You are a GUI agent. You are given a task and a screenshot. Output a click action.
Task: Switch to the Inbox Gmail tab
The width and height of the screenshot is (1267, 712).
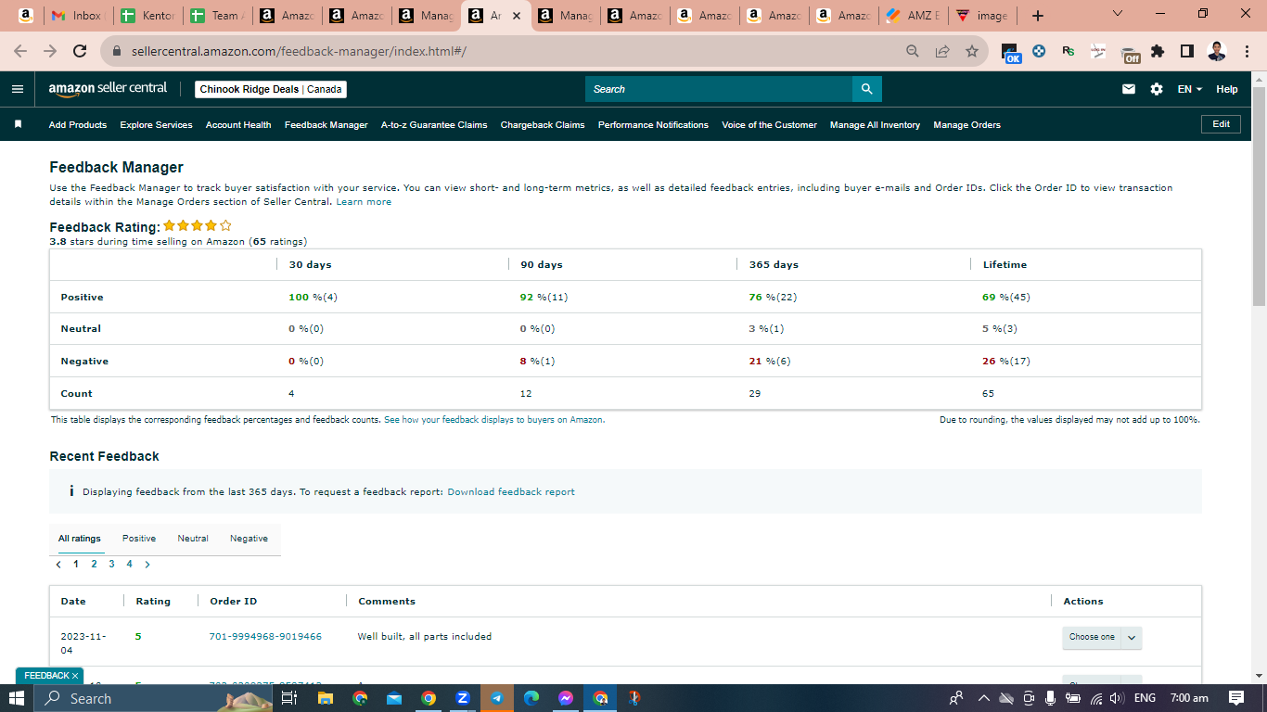(x=76, y=16)
